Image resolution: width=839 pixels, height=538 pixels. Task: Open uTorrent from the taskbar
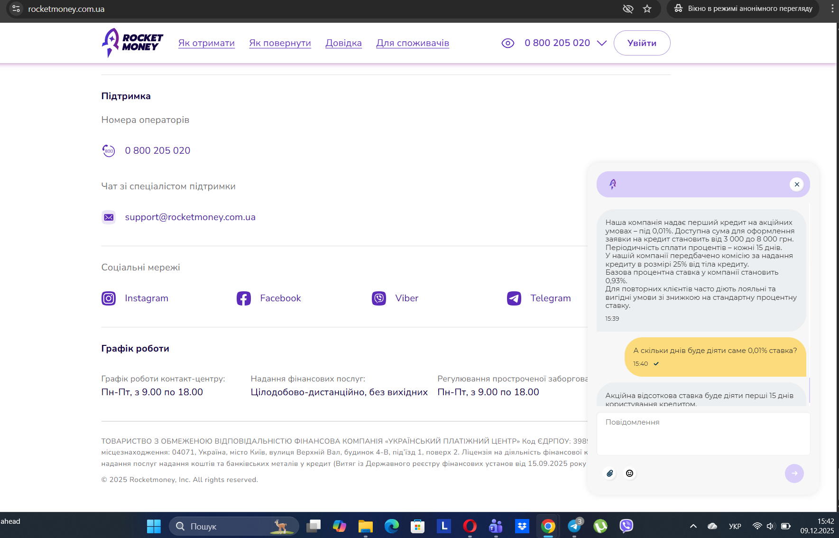click(600, 526)
